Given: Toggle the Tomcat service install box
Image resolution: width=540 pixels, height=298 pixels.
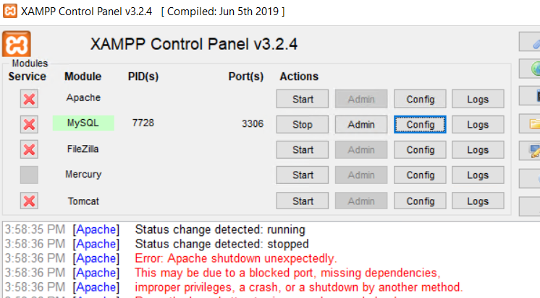Looking at the screenshot, I should coord(29,201).
